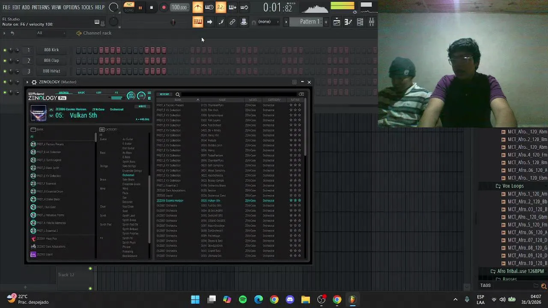Image resolution: width=548 pixels, height=308 pixels.
Task: Click the ZENOLOGY WRITE button
Action: click(x=142, y=106)
